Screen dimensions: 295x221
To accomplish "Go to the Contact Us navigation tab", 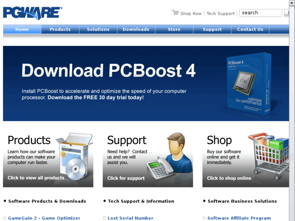I will (250, 29).
